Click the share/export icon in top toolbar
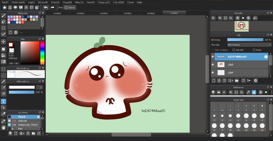 (x=10, y=7)
